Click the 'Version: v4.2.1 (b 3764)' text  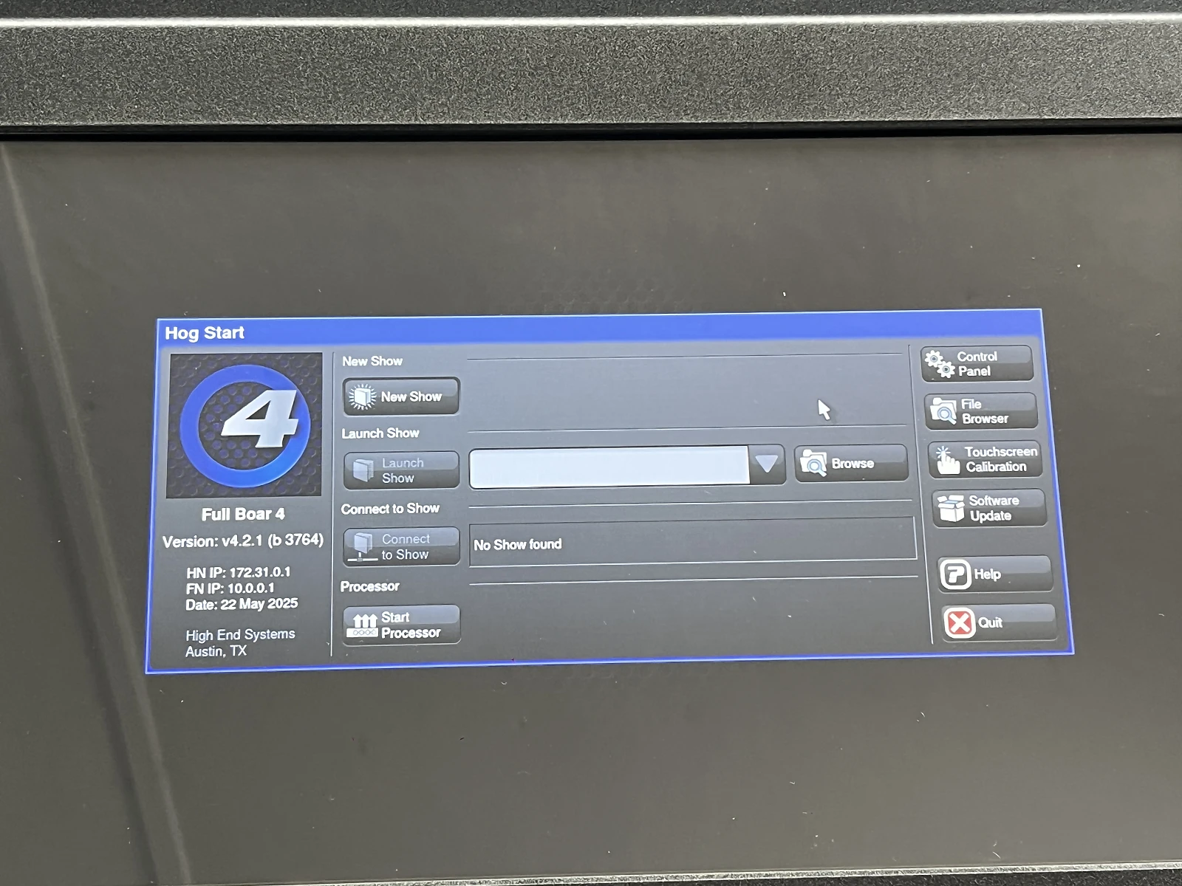click(243, 541)
